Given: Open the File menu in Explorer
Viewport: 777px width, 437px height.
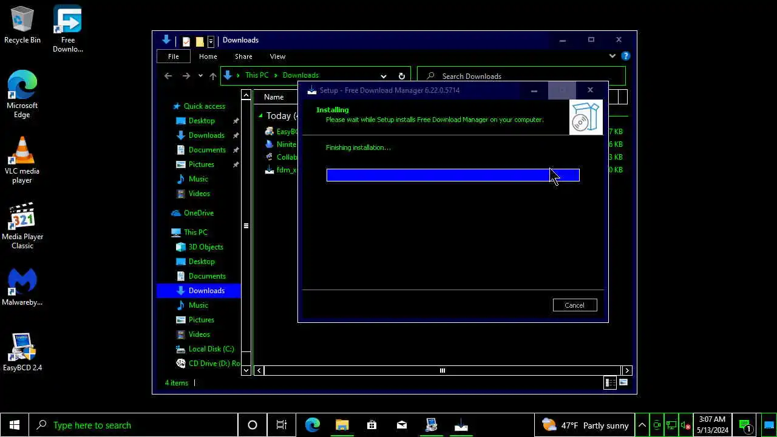Looking at the screenshot, I should (x=173, y=56).
